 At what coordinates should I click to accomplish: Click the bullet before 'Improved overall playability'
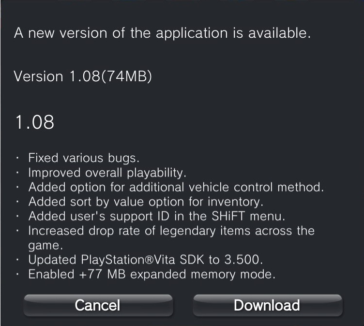(17, 173)
